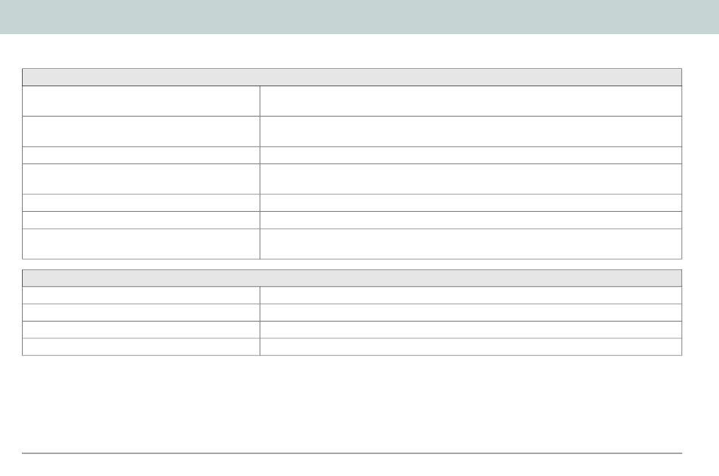Click upper table last row left cell

[142, 244]
